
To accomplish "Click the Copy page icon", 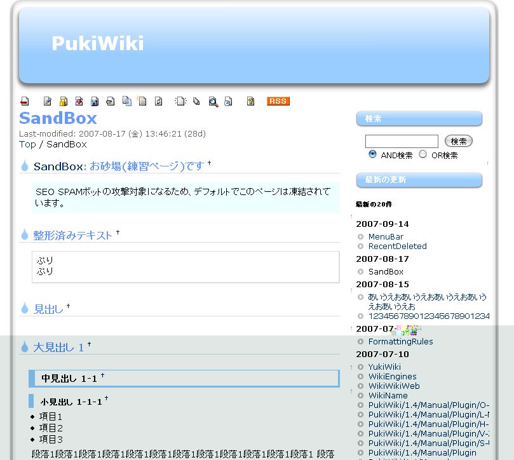I will [x=127, y=101].
